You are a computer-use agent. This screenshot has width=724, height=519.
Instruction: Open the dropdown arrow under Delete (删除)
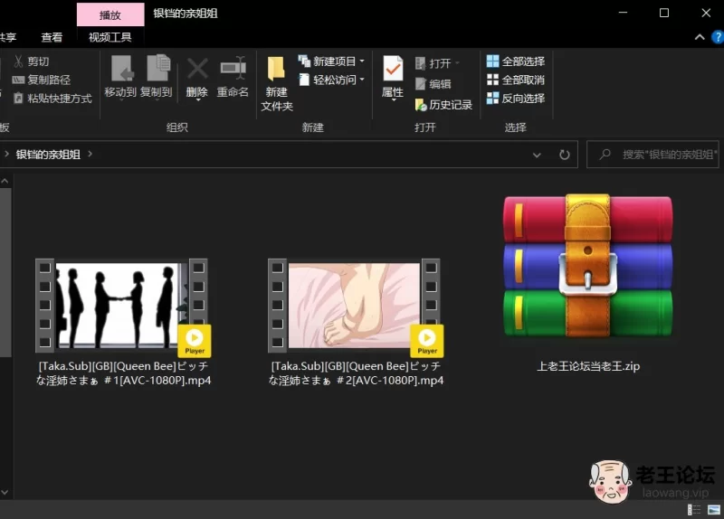[197, 100]
